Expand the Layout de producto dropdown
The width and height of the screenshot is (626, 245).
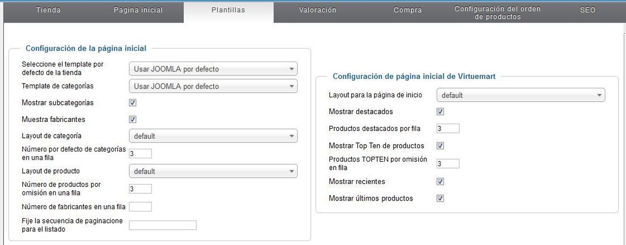pos(213,171)
